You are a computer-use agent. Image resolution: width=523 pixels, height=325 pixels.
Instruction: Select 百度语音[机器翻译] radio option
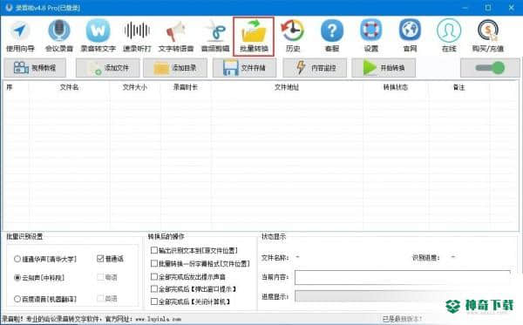[45, 299]
